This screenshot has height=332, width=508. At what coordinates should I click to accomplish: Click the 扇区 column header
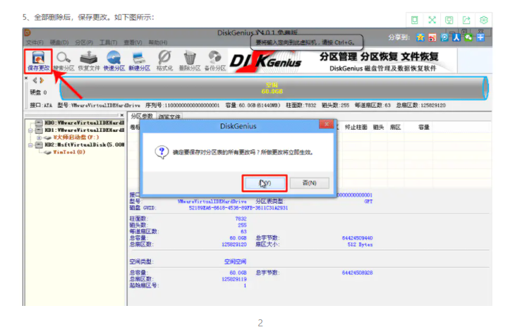click(395, 127)
